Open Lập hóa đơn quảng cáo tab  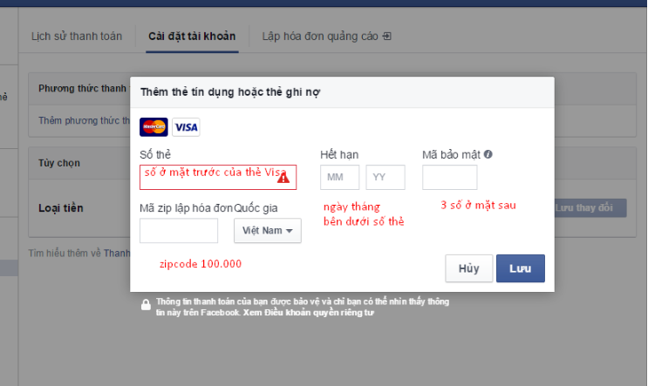pyautogui.click(x=320, y=37)
